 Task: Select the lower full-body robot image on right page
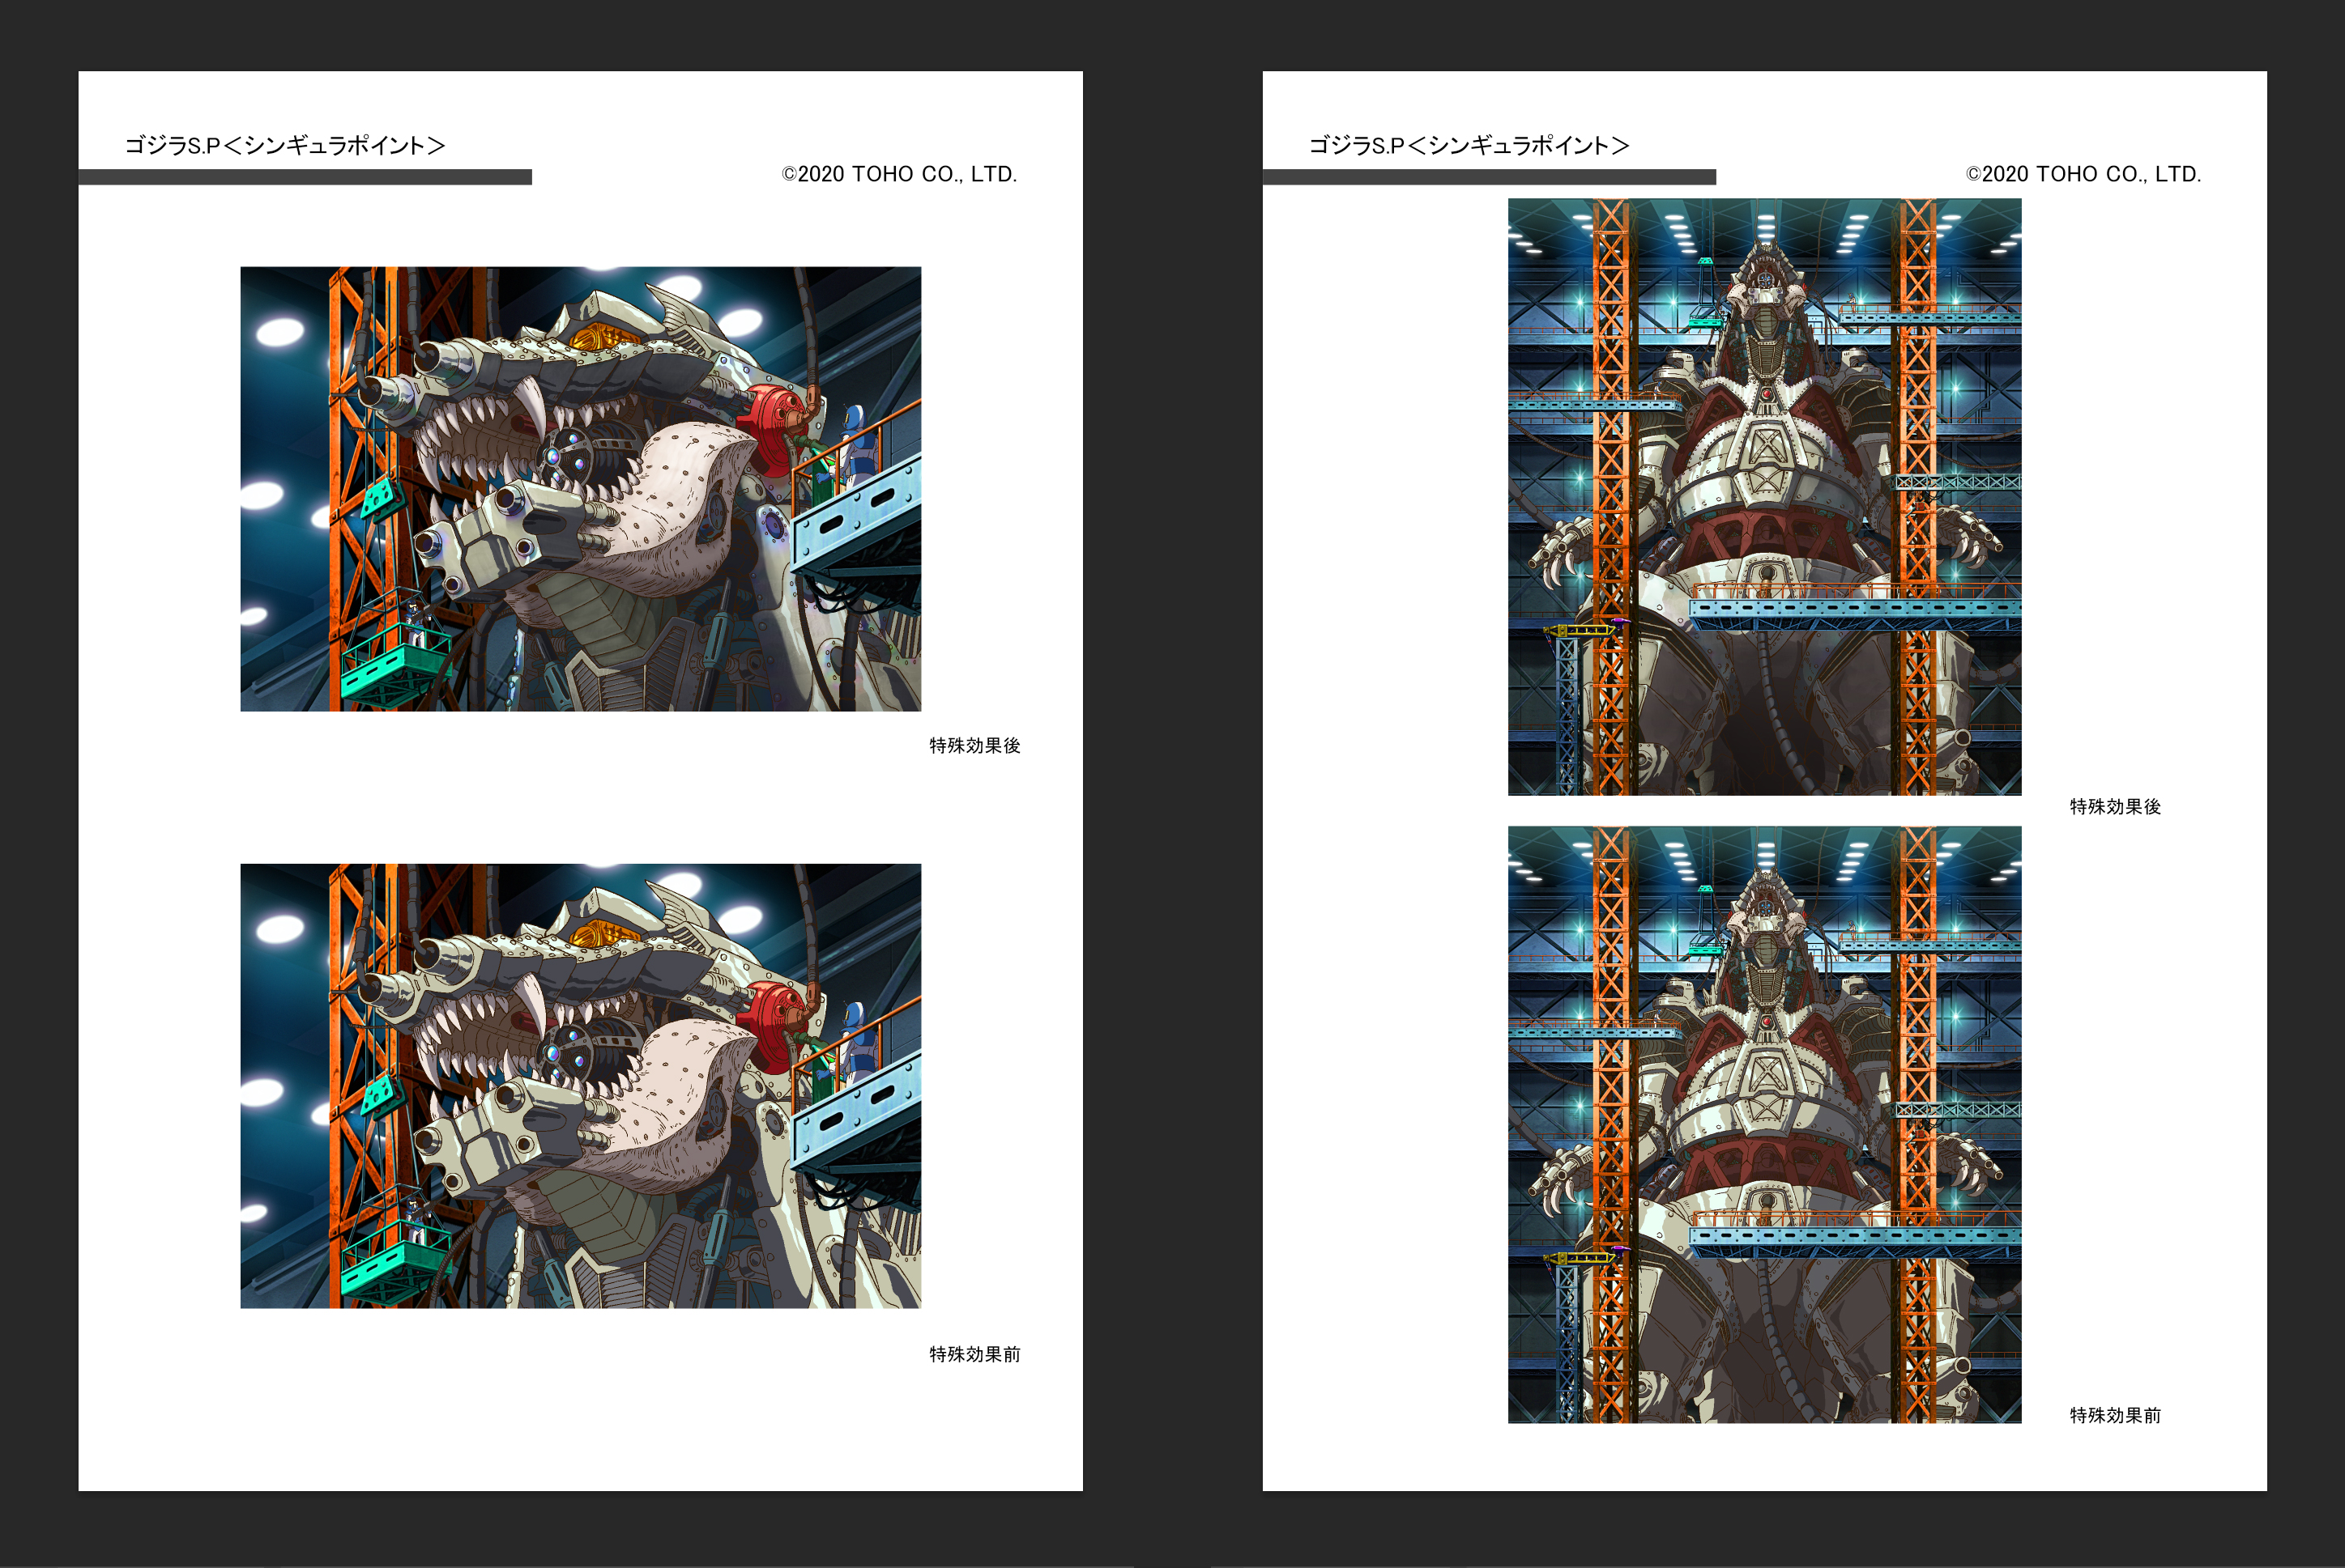pos(1765,1124)
